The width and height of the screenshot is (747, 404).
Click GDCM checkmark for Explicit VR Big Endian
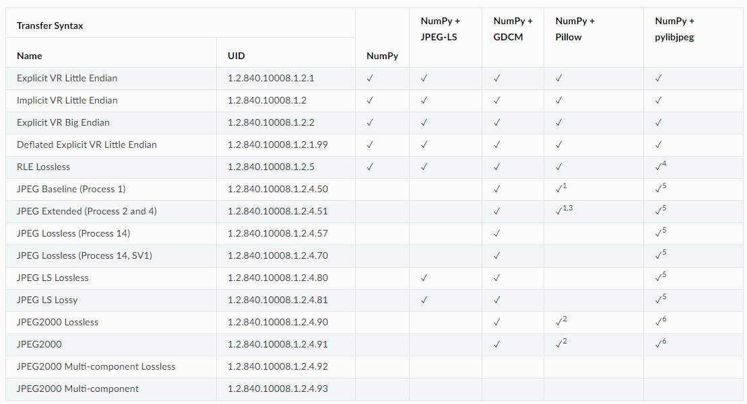click(x=497, y=122)
